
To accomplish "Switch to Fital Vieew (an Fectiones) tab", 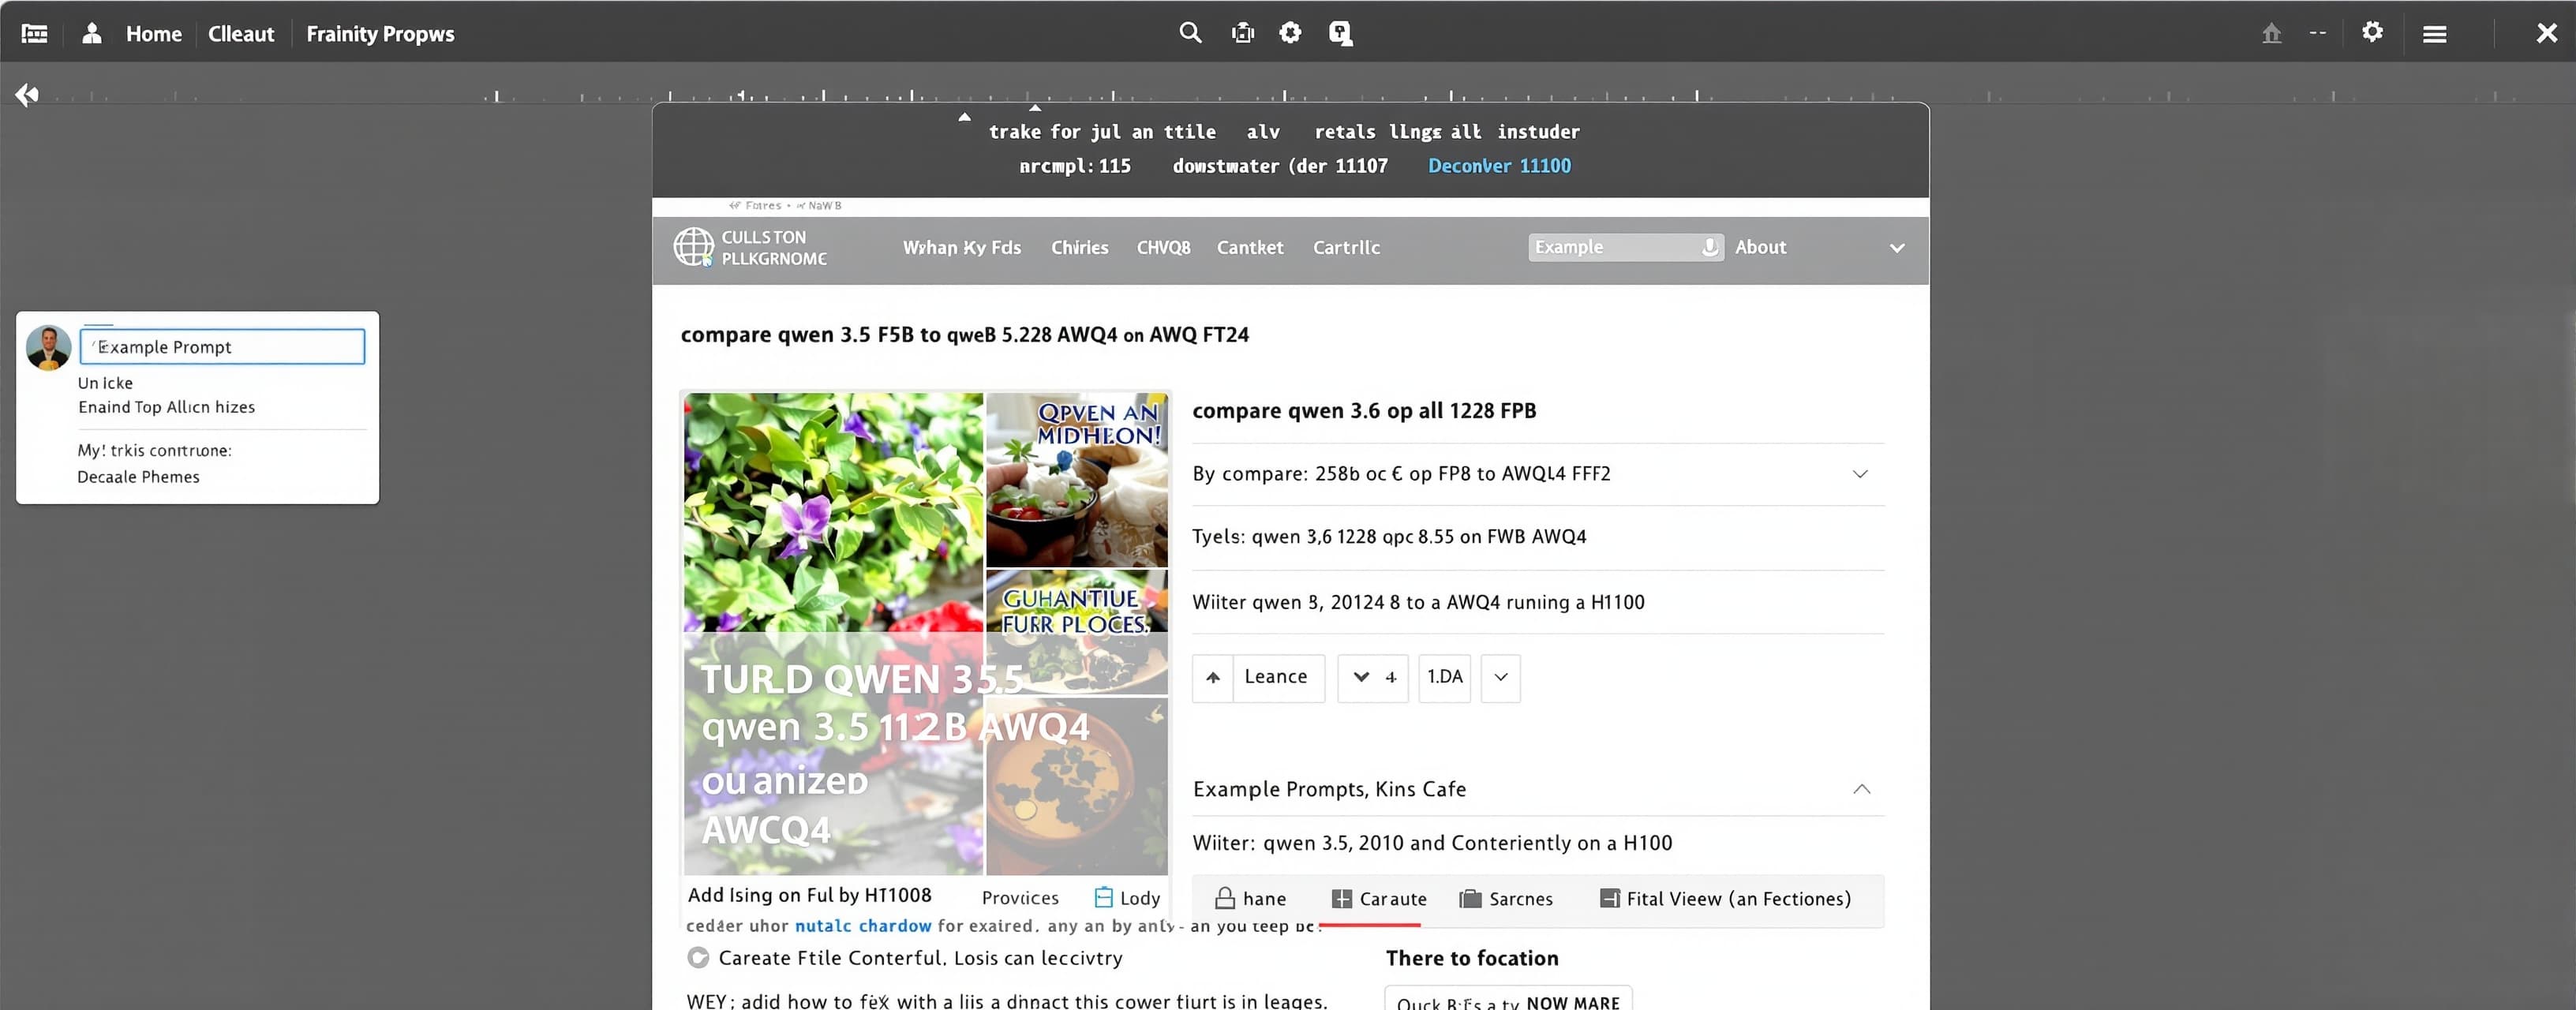I will pos(1726,899).
